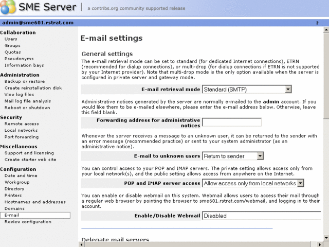The width and height of the screenshot is (329, 247).
Task: Click the SME Server logo icon
Action: click(x=8, y=7)
